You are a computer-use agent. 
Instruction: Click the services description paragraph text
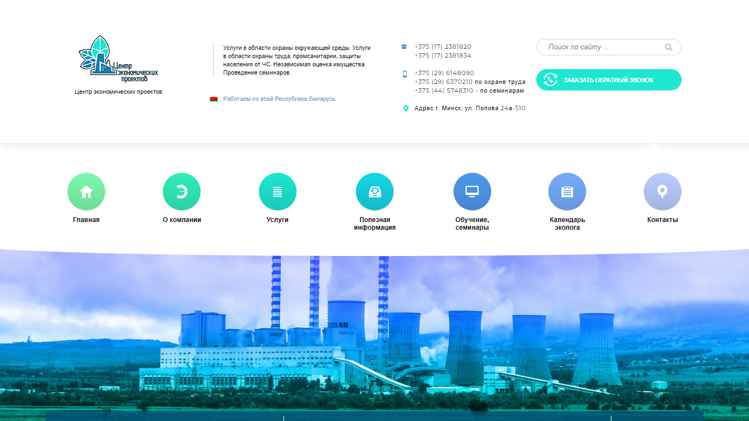coord(297,60)
